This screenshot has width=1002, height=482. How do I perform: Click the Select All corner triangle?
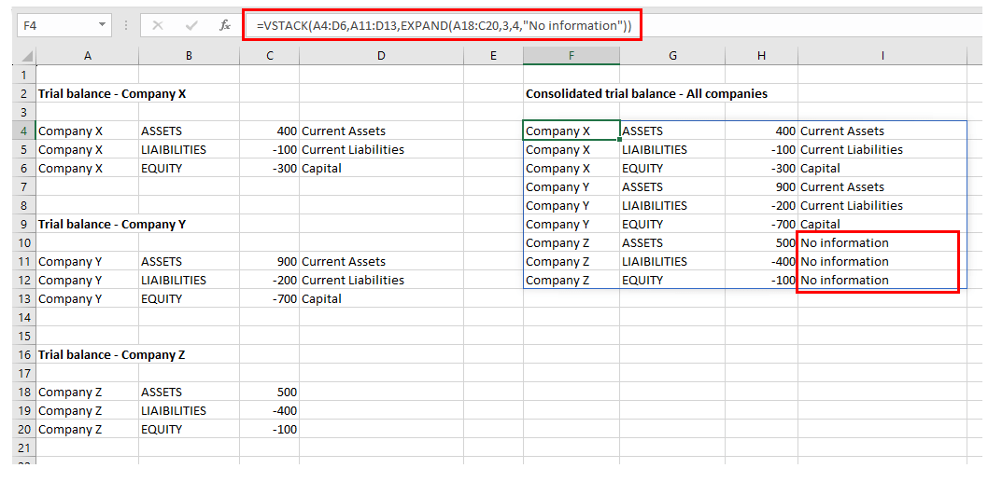25,55
